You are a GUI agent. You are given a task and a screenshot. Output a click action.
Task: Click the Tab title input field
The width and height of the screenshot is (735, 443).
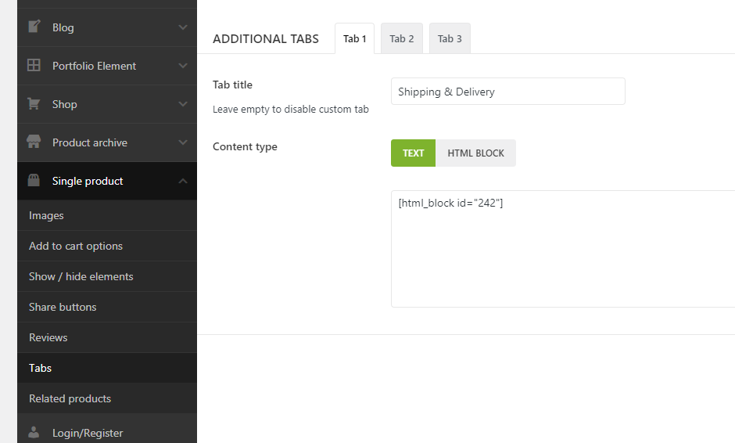507,92
